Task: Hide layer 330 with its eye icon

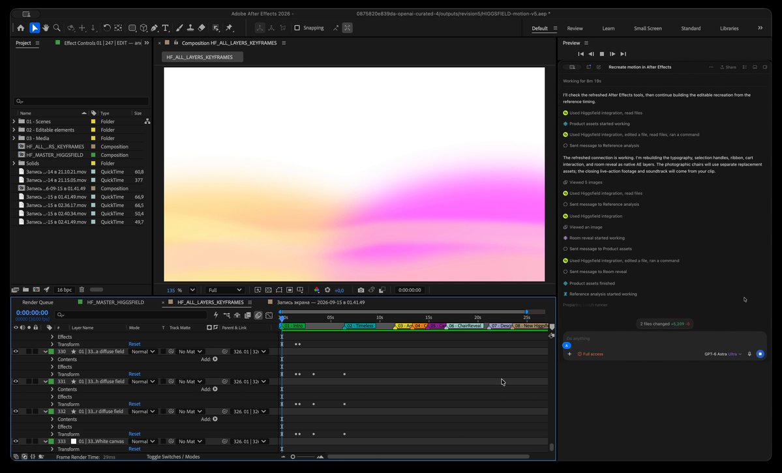Action: (x=16, y=351)
